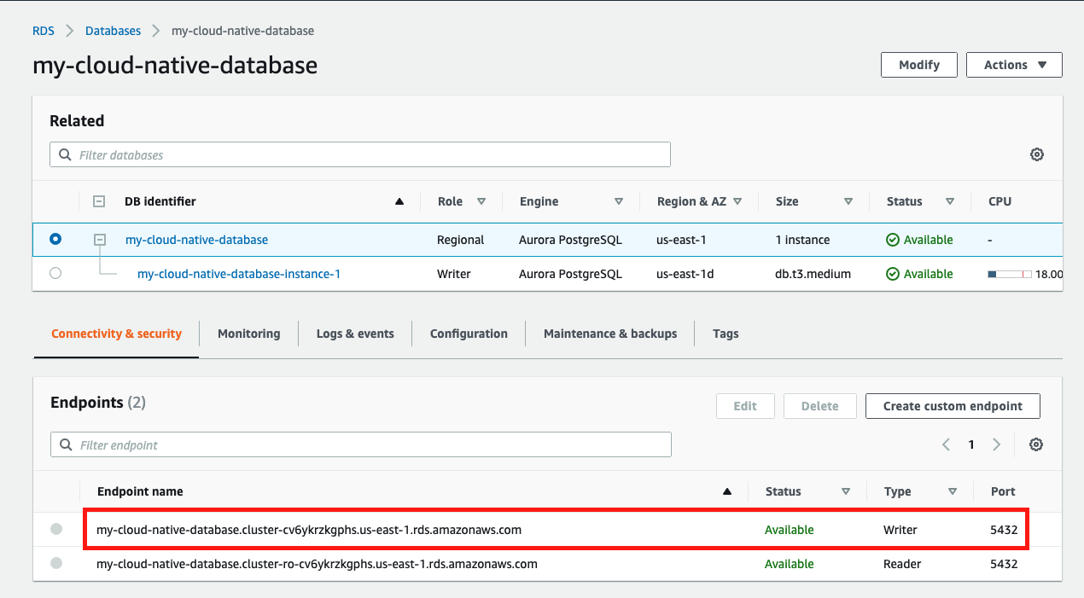This screenshot has width=1084, height=598.
Task: Select the Reader endpoint radio button
Action: click(x=56, y=563)
